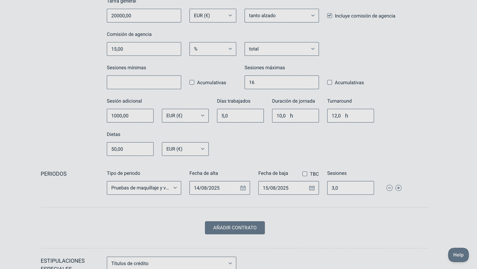477x269 pixels.
Task: Open the Títulos de crédito dropdown
Action: coord(171,263)
